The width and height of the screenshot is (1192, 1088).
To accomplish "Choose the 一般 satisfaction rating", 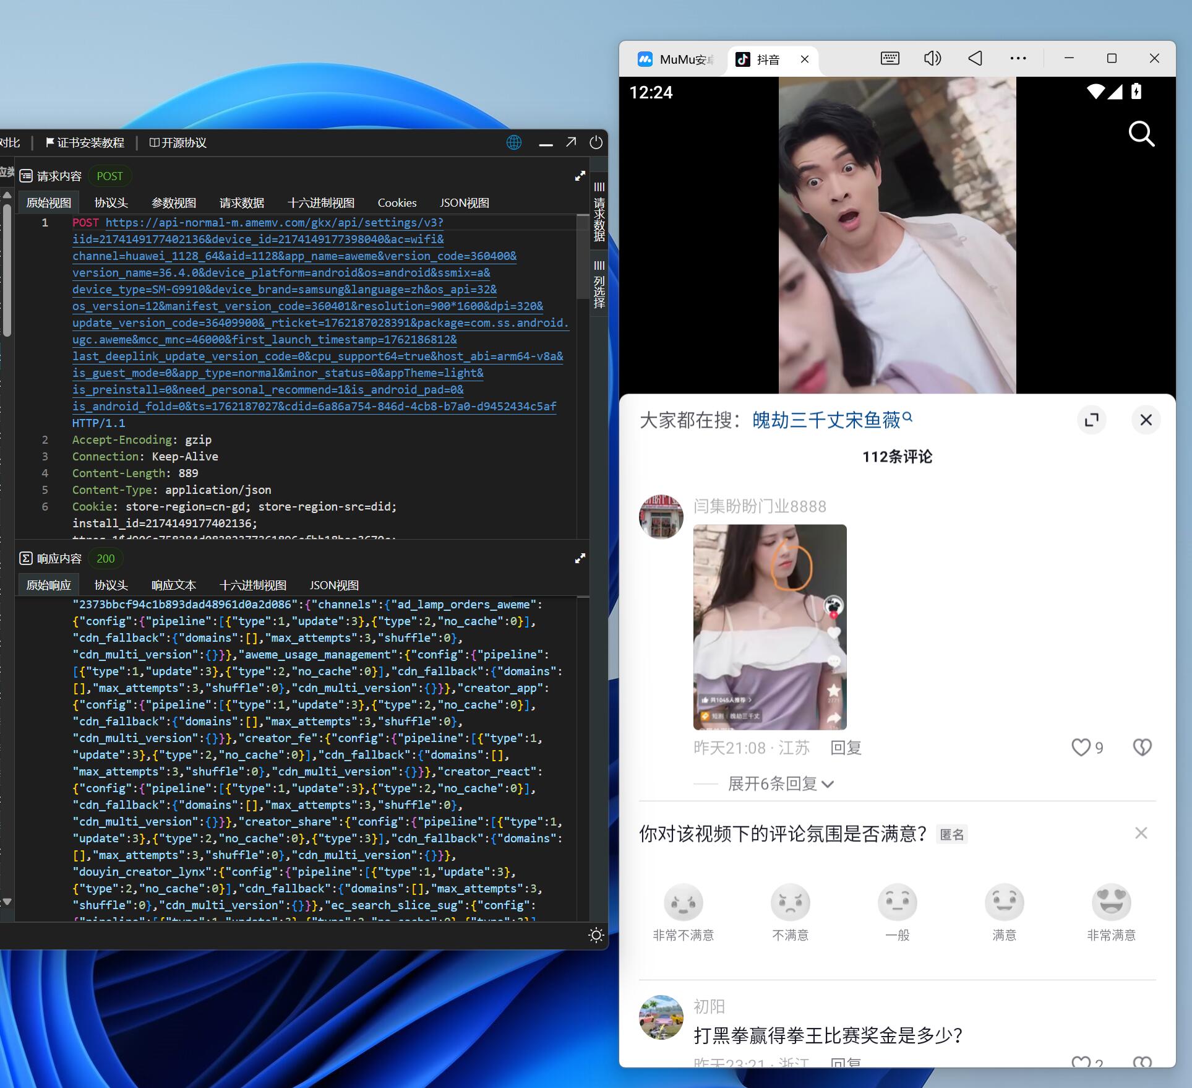I will click(x=897, y=903).
